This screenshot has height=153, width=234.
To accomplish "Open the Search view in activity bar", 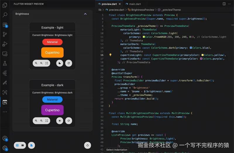I will pyautogui.click(x=5, y=15).
